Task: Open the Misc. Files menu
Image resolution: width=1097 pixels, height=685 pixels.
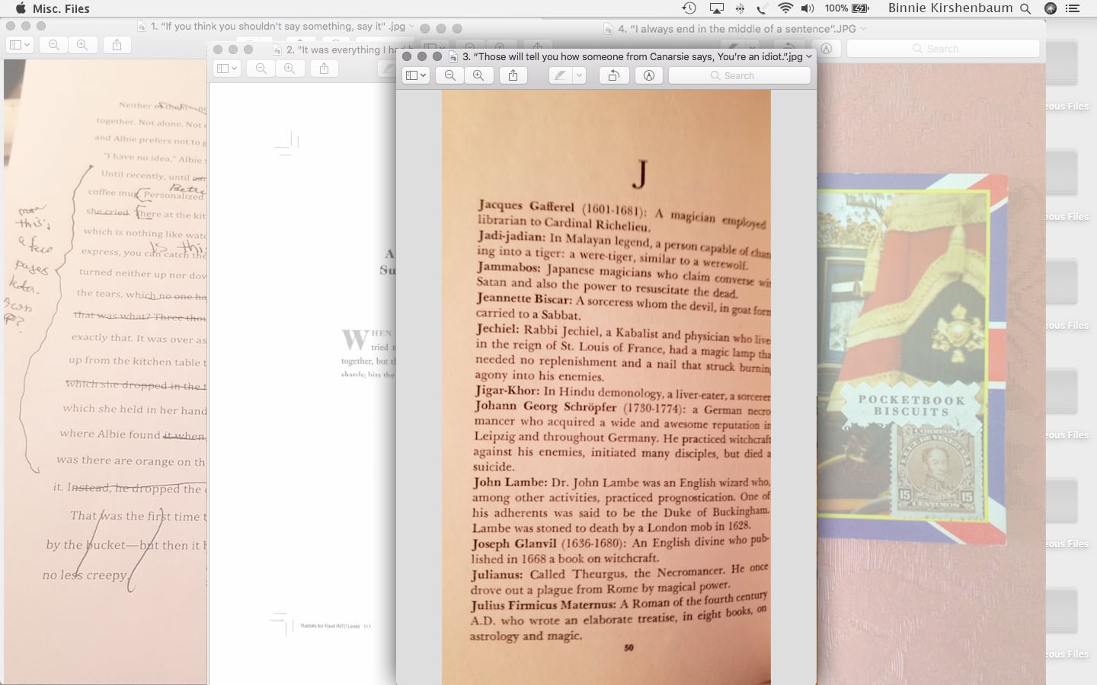Action: click(x=61, y=8)
